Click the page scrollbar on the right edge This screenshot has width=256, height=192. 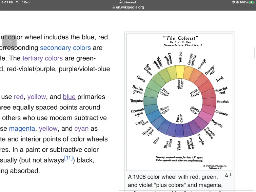[x=255, y=53]
